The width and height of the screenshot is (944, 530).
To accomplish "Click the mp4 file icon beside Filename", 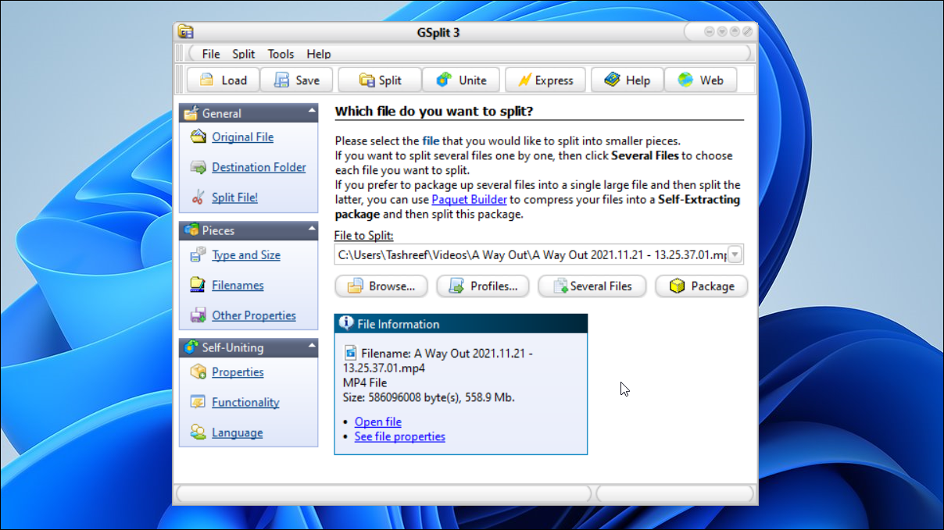I will [x=351, y=353].
